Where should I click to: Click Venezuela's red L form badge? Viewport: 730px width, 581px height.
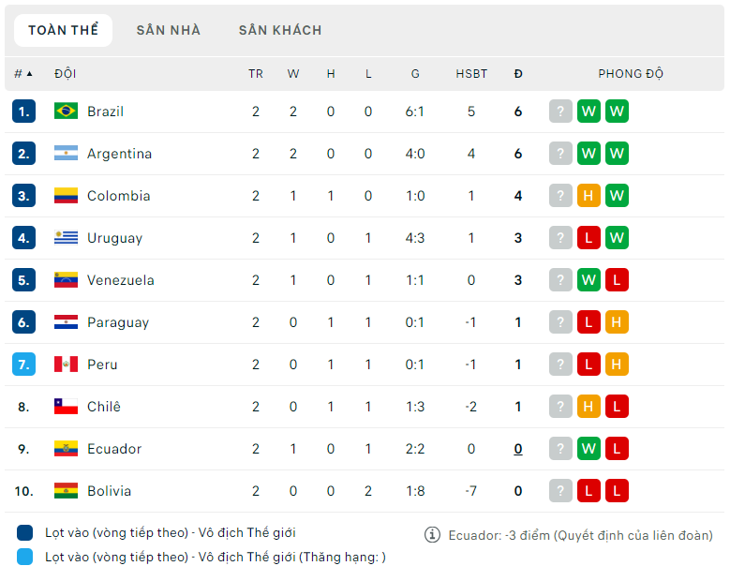(617, 280)
